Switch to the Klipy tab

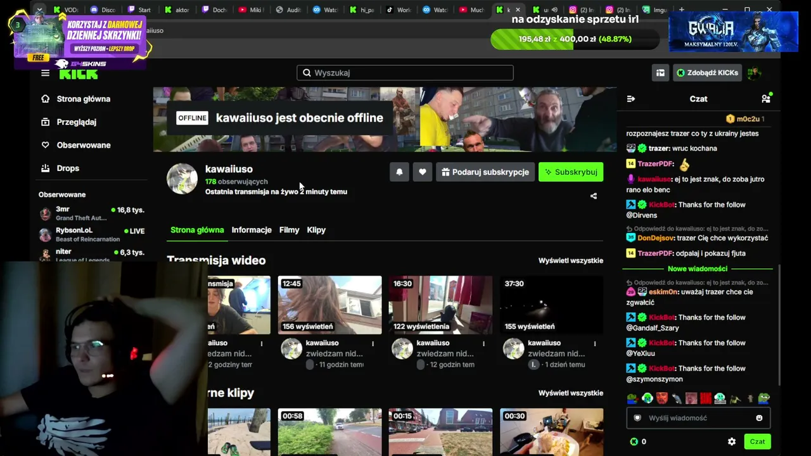click(316, 230)
